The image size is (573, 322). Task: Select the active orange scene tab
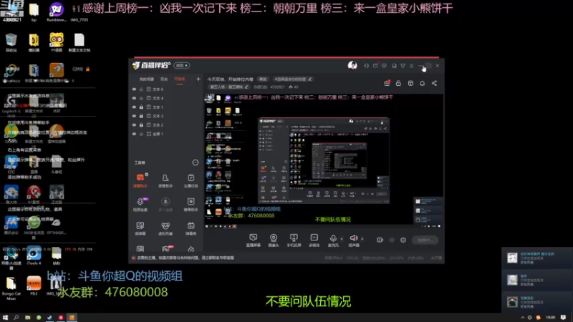coord(180,79)
